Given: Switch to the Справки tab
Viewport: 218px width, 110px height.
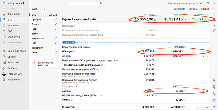Looking at the screenshot, I should click(x=193, y=9).
